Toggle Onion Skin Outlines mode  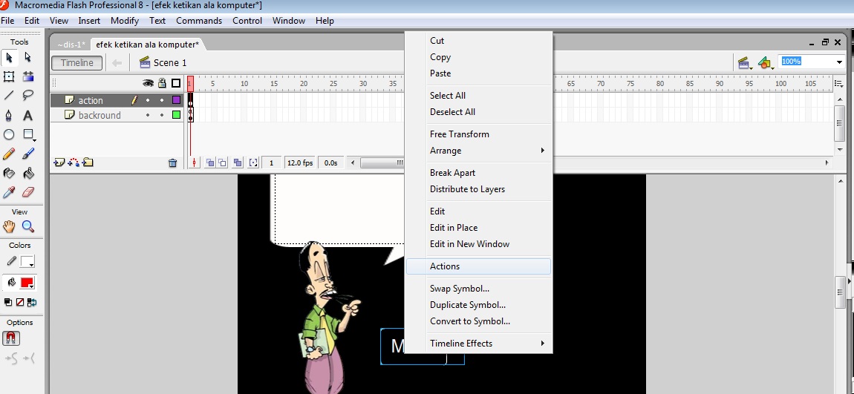pos(222,162)
